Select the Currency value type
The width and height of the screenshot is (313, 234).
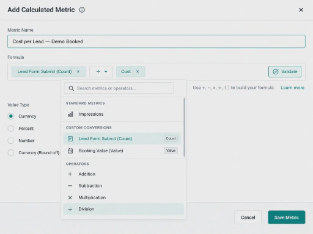(11, 116)
